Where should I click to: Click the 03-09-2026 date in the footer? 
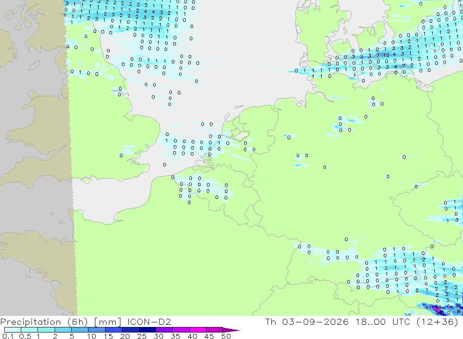click(x=315, y=321)
